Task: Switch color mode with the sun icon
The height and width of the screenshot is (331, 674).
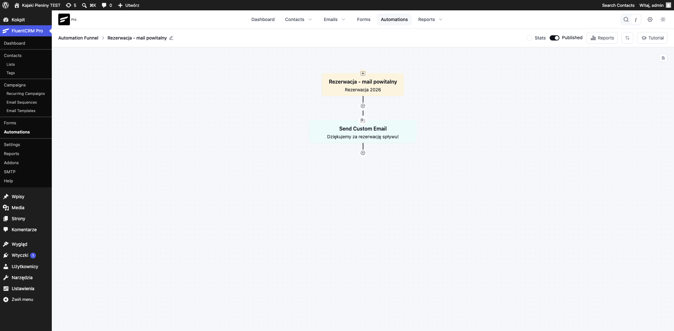Action: coord(663,19)
